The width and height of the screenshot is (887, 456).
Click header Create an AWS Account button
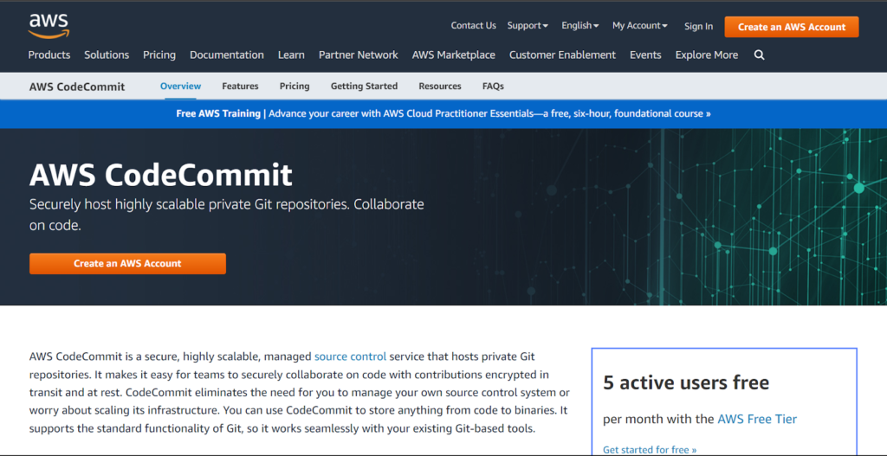792,27
